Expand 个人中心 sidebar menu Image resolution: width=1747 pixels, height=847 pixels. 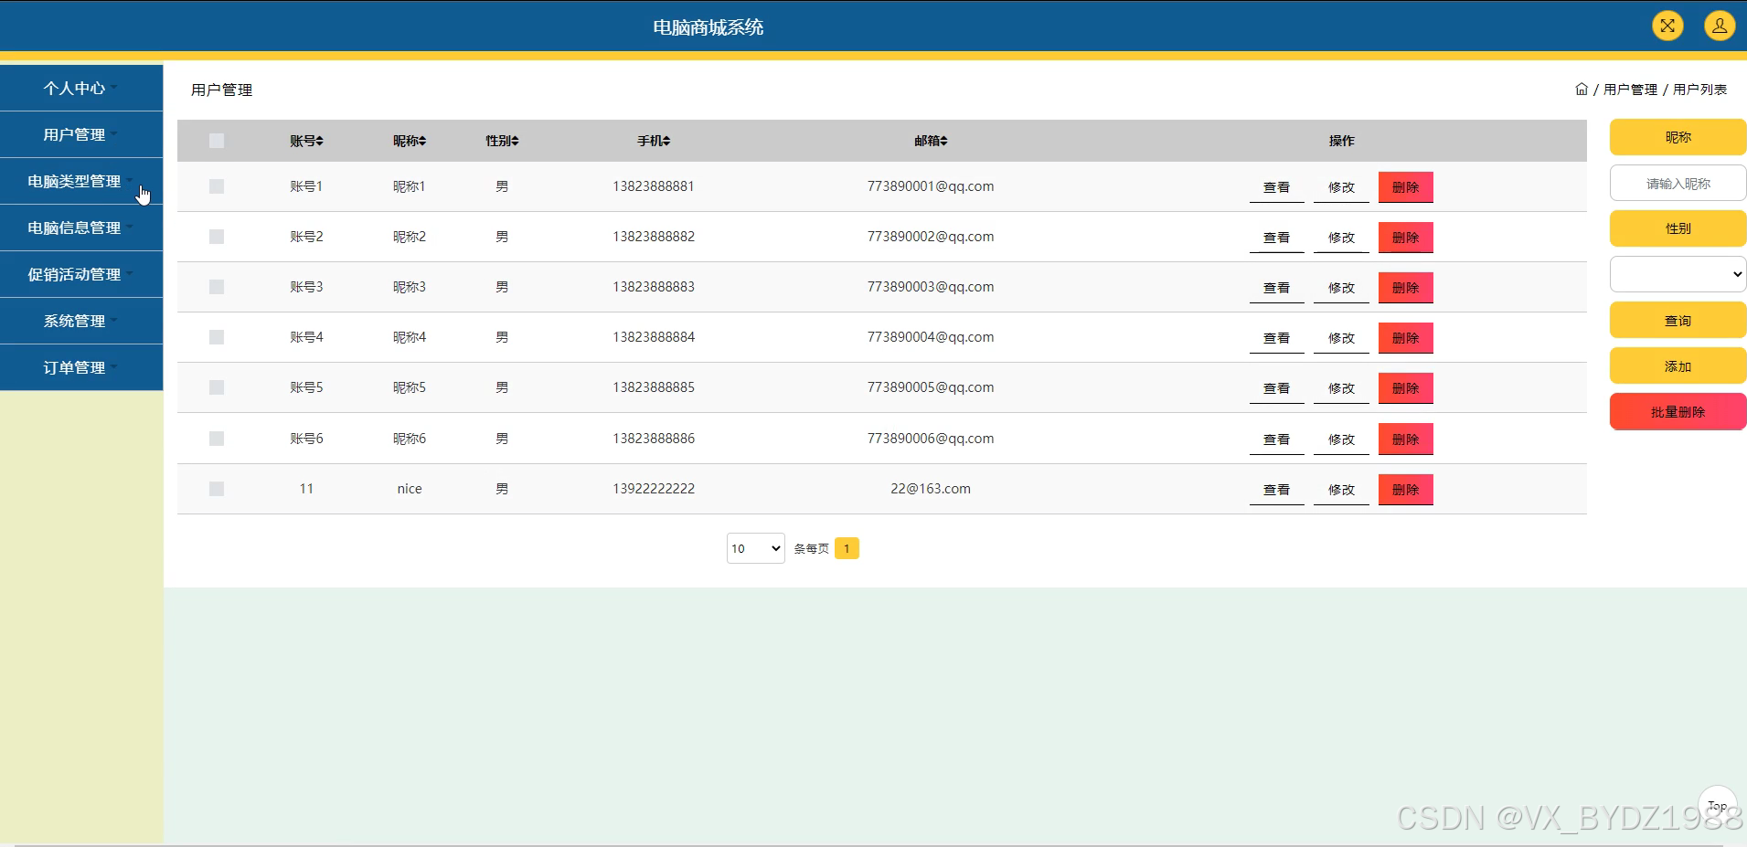click(x=81, y=88)
